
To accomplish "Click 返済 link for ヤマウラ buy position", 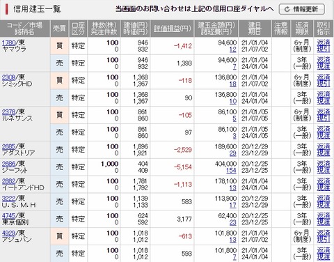I will 324,43.
